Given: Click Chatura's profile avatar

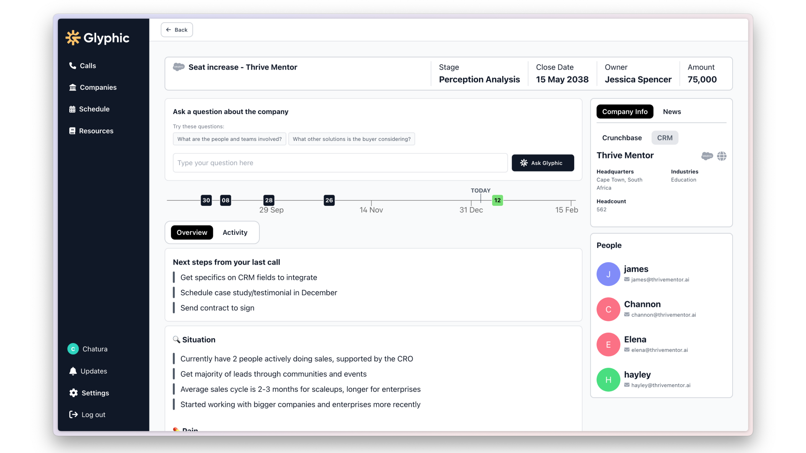Looking at the screenshot, I should coord(73,349).
